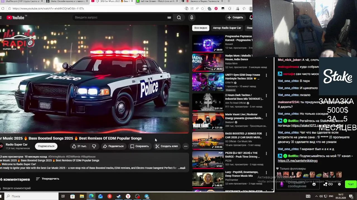Open PEZSI DJ-SET 2024 video title
Viewport: 357px width, 200px height.
pyautogui.click(x=242, y=155)
